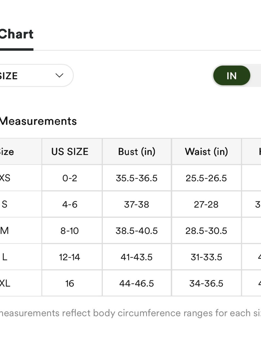Click the XL row US size 16
Screen dimensions: 261x348
coord(70,284)
